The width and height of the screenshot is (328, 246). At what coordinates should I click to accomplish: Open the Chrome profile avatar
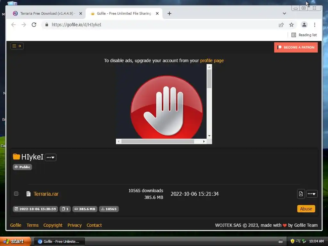(x=304, y=25)
